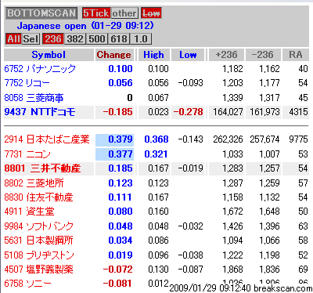The image size is (313, 293).
Task: Click +236 value 1,672 for 資生堂
Action: coord(232,212)
